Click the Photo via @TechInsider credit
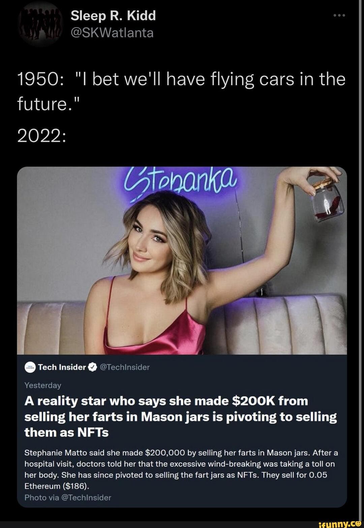This screenshot has height=528, width=364. point(68,498)
